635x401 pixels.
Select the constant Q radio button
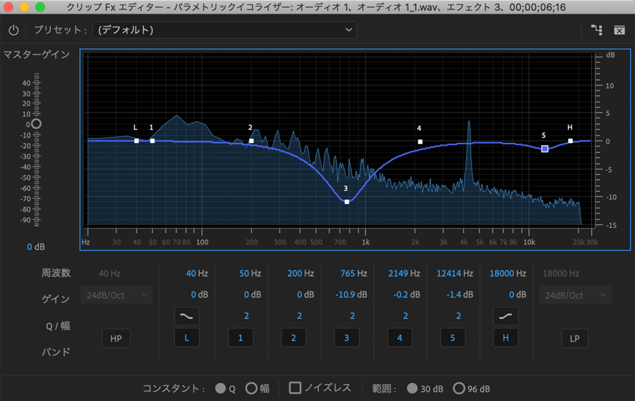(221, 388)
